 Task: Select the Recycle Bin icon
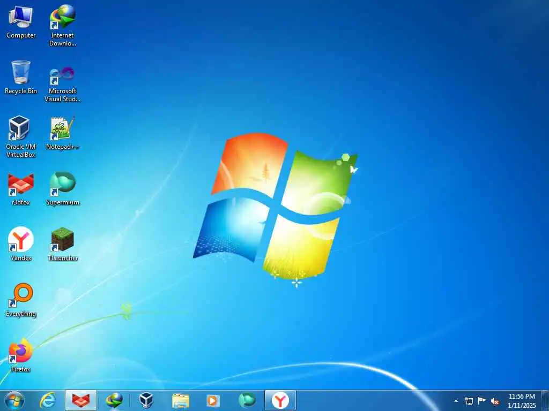point(21,77)
